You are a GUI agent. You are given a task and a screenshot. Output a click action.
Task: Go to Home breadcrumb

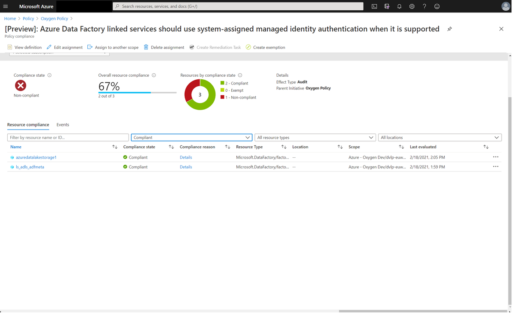[10, 18]
